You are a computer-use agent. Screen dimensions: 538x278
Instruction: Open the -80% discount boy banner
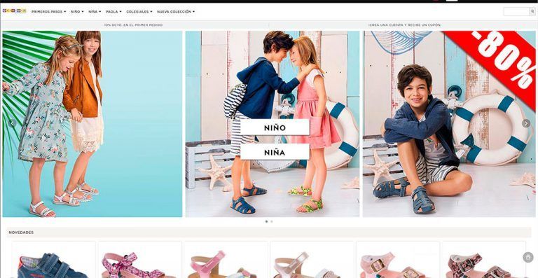[x=449, y=124]
